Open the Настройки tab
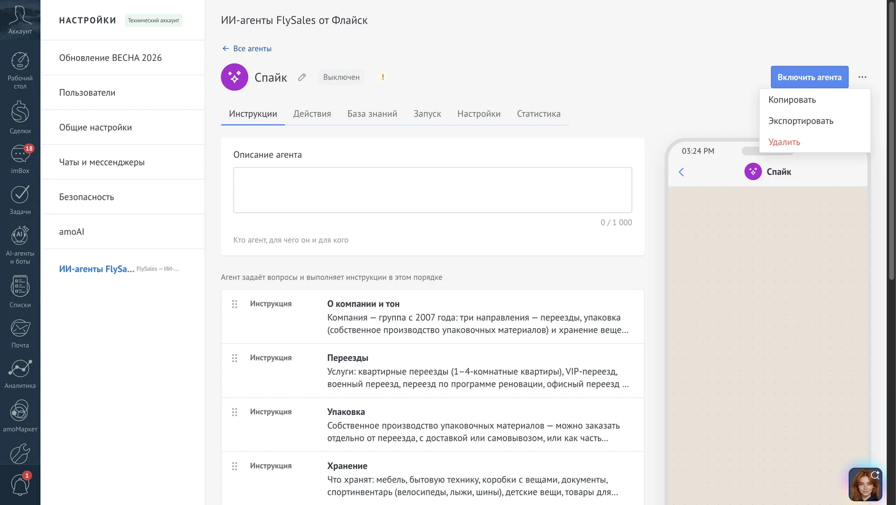Viewport: 896px width, 505px height. point(479,114)
